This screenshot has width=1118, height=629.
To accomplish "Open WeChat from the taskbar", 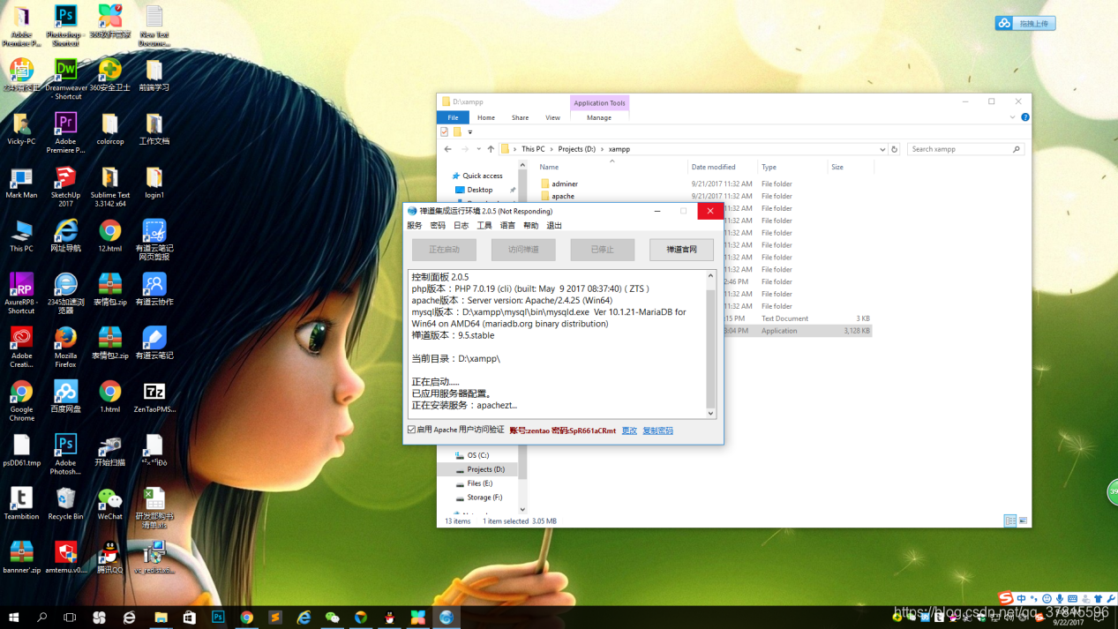I will coord(333,618).
